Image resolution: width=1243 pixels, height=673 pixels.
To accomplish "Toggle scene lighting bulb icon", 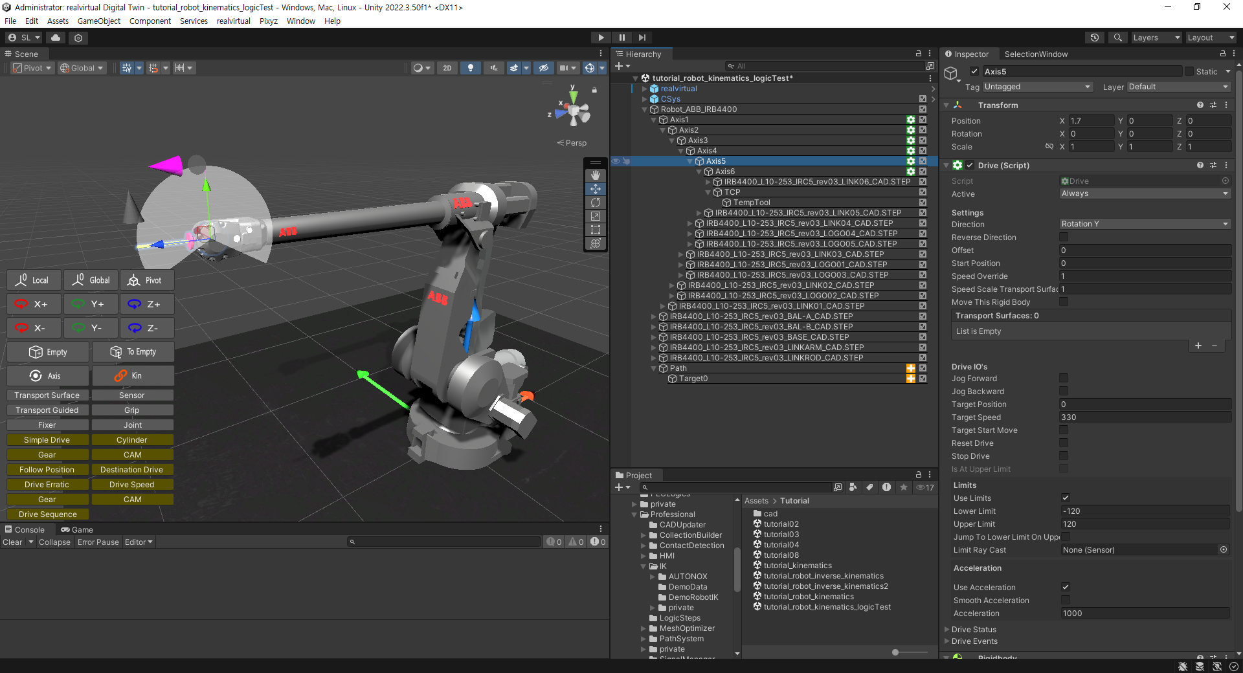I will (471, 68).
